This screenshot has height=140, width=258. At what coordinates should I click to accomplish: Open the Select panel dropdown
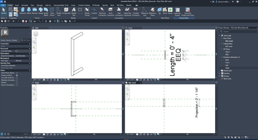tap(4, 18)
